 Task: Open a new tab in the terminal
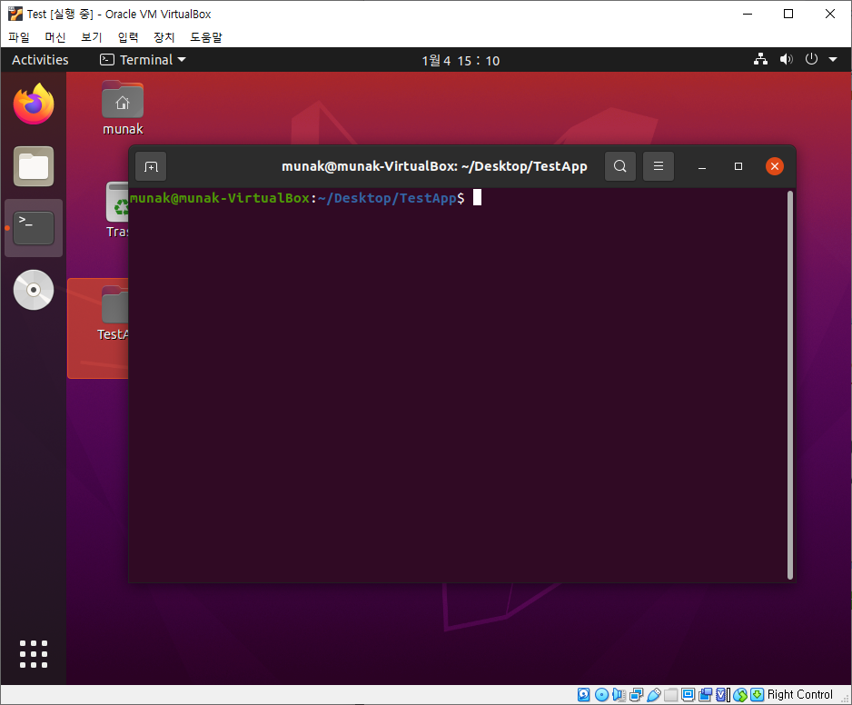[x=151, y=166]
